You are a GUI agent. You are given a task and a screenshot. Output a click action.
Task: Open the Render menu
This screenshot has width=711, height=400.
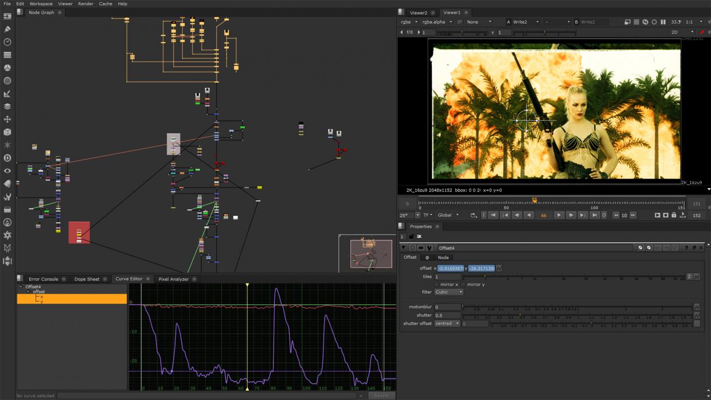coord(85,3)
